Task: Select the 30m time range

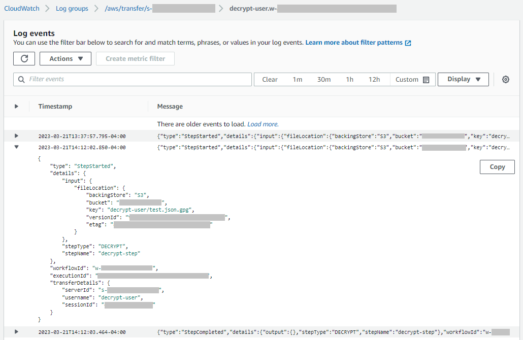Action: tap(324, 79)
